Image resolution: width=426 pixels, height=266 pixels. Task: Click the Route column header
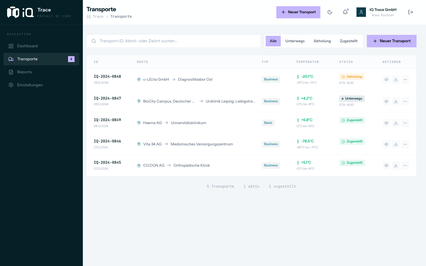[x=143, y=62]
